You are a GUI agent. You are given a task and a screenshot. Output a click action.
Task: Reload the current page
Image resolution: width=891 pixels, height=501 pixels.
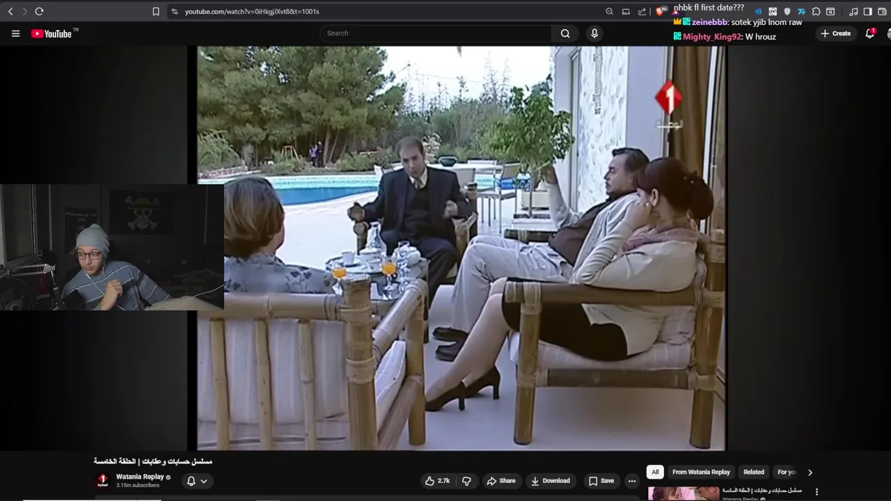39,11
